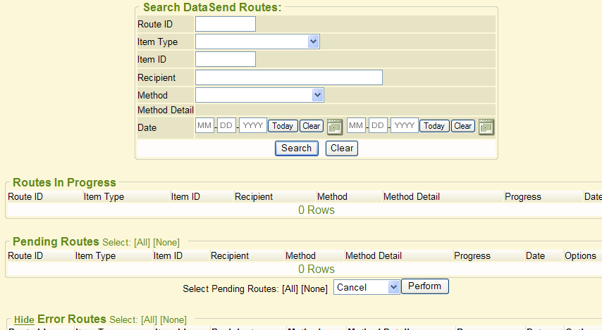Click the second Today date button
602x330 pixels.
(x=434, y=126)
